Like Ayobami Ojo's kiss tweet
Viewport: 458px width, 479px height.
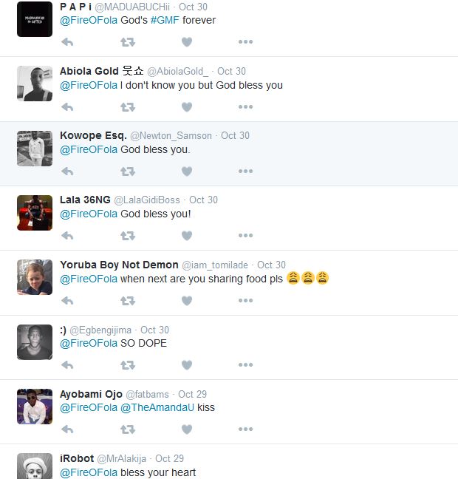point(187,429)
